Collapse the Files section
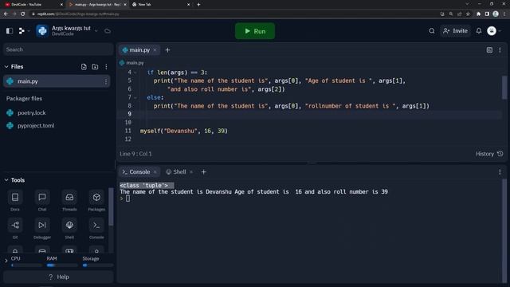510x287 pixels. click(x=6, y=67)
